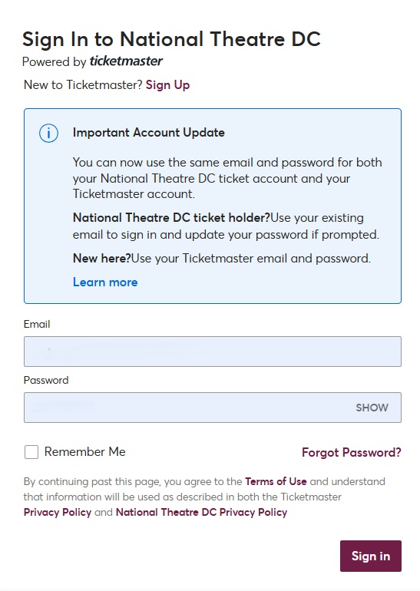Screen dimensions: 420x591
Task: Open National Theatre DC Privacy Policy link
Action: click(x=201, y=512)
